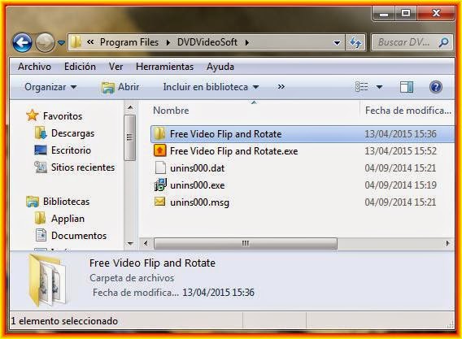This screenshot has width=462, height=339.
Task: Select the DVDVideoSoft breadcrumb
Action: click(207, 42)
